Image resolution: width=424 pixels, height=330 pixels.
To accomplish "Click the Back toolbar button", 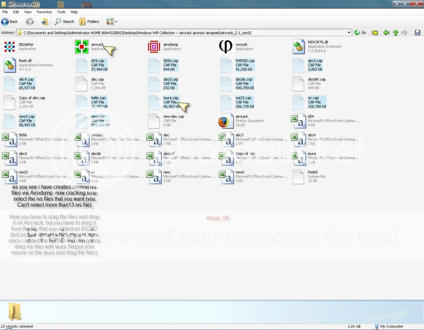I will pyautogui.click(x=10, y=22).
